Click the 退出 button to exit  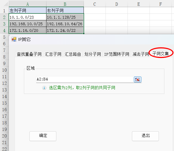(145, 136)
